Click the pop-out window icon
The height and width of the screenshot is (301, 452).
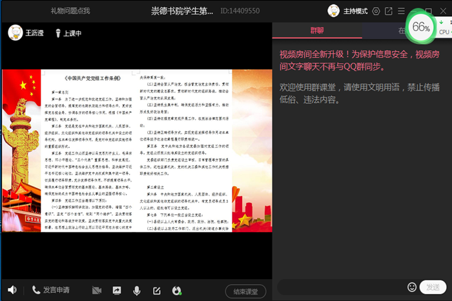pyautogui.click(x=389, y=11)
